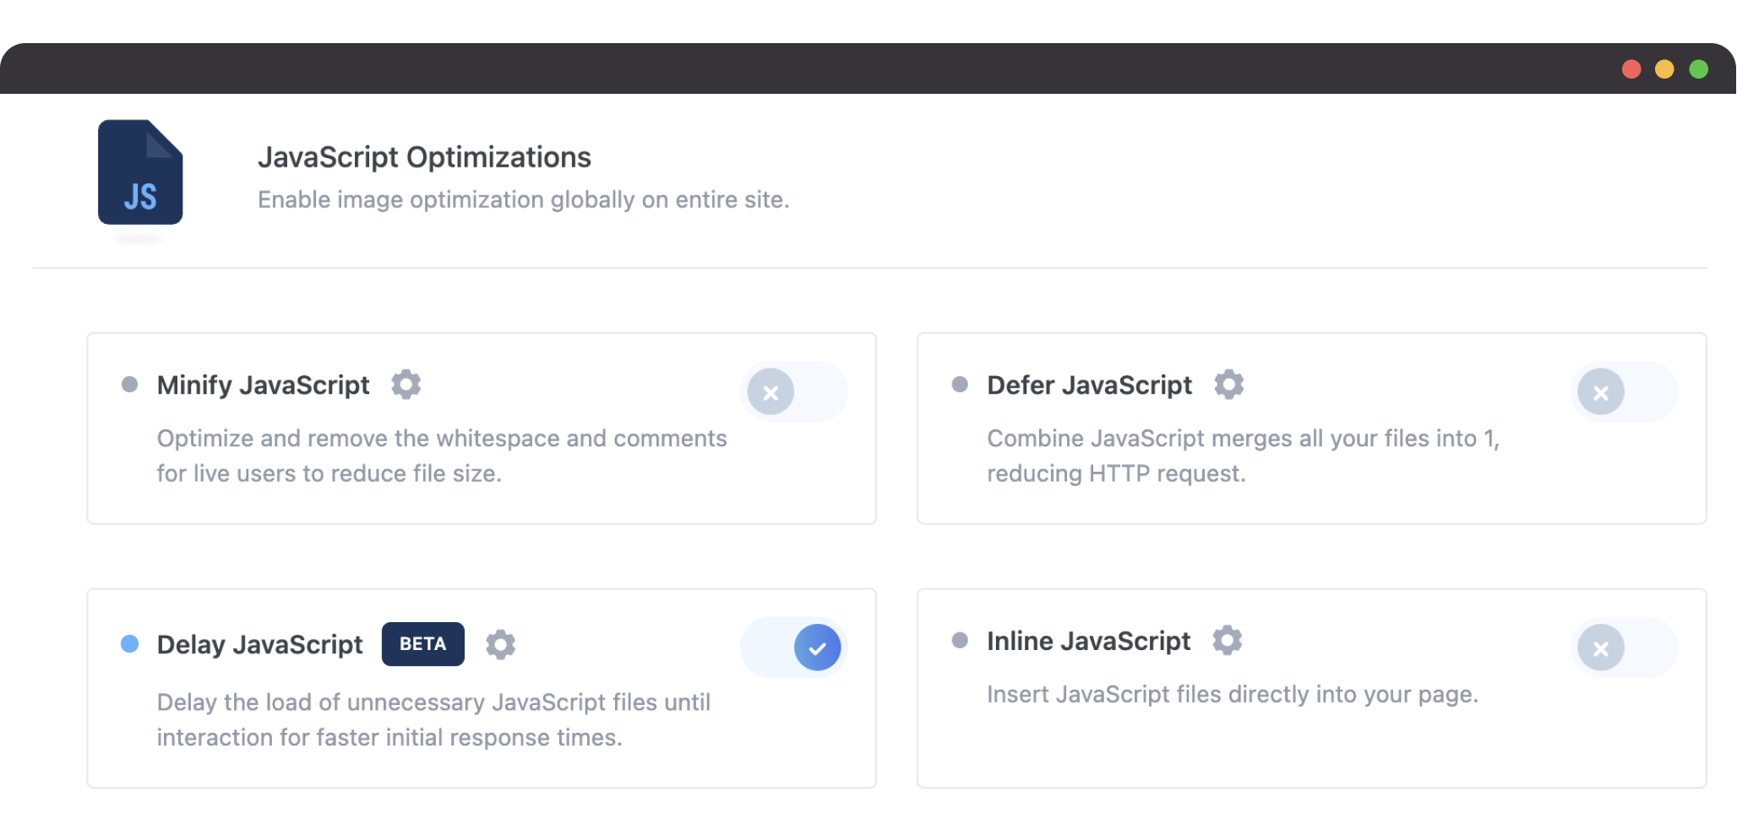Screen dimensions: 1737x836
Task: Click the Minify JavaScript title
Action: point(264,385)
